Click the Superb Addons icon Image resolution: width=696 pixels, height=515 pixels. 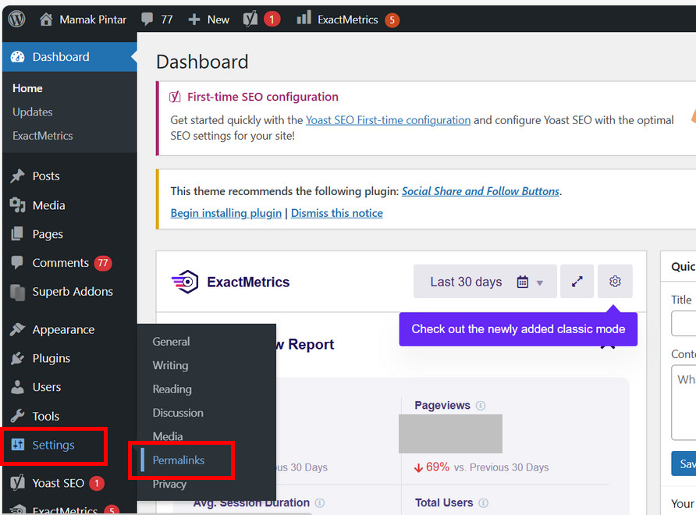(17, 292)
